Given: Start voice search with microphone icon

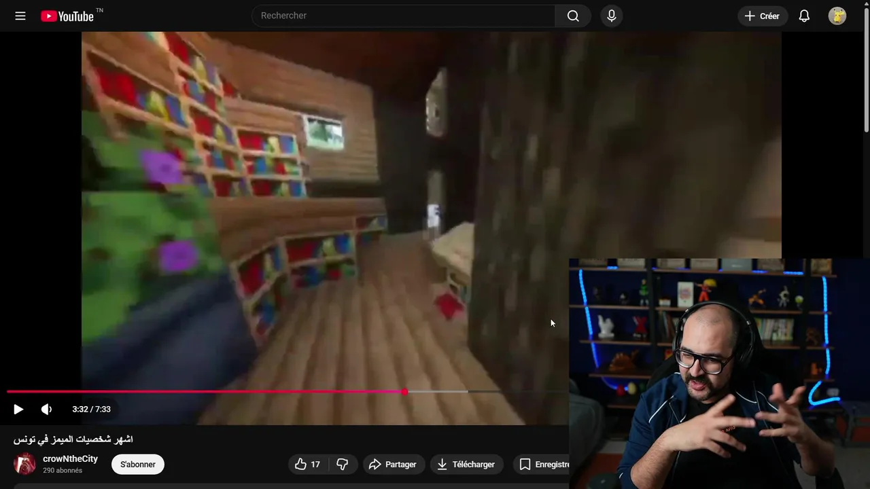Looking at the screenshot, I should [x=612, y=16].
